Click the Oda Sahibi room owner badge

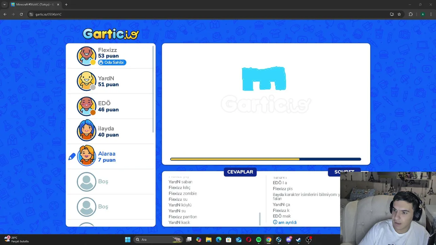click(x=112, y=62)
